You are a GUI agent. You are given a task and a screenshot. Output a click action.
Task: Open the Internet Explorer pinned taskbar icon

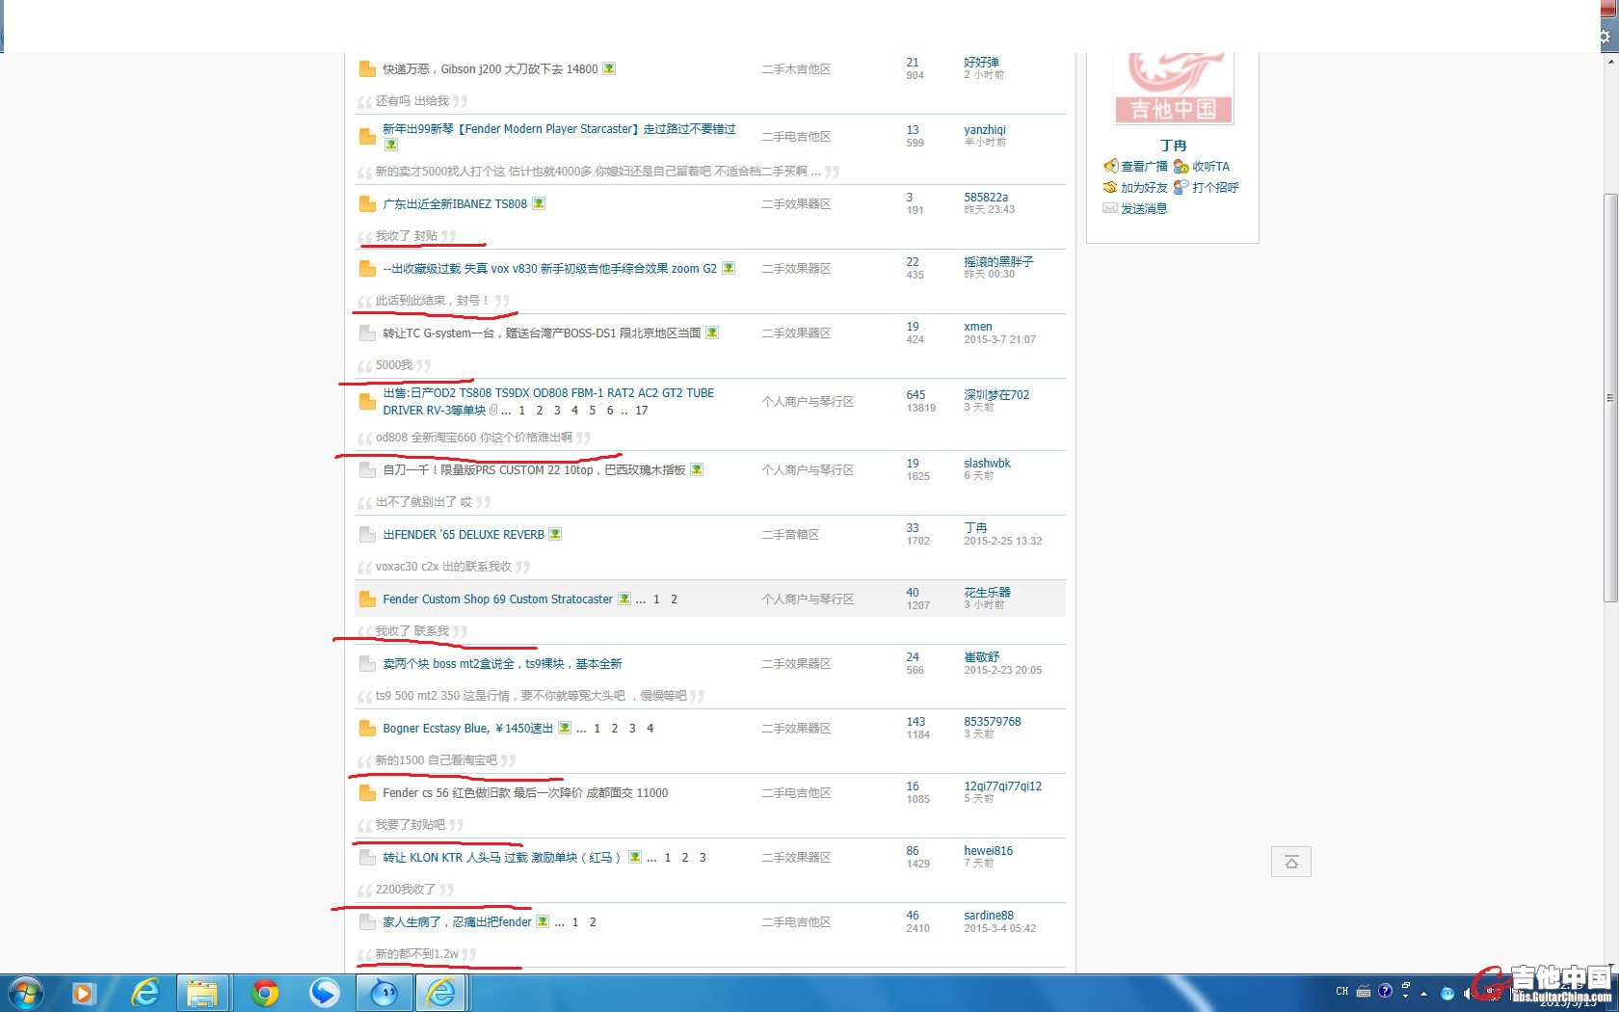tap(145, 993)
